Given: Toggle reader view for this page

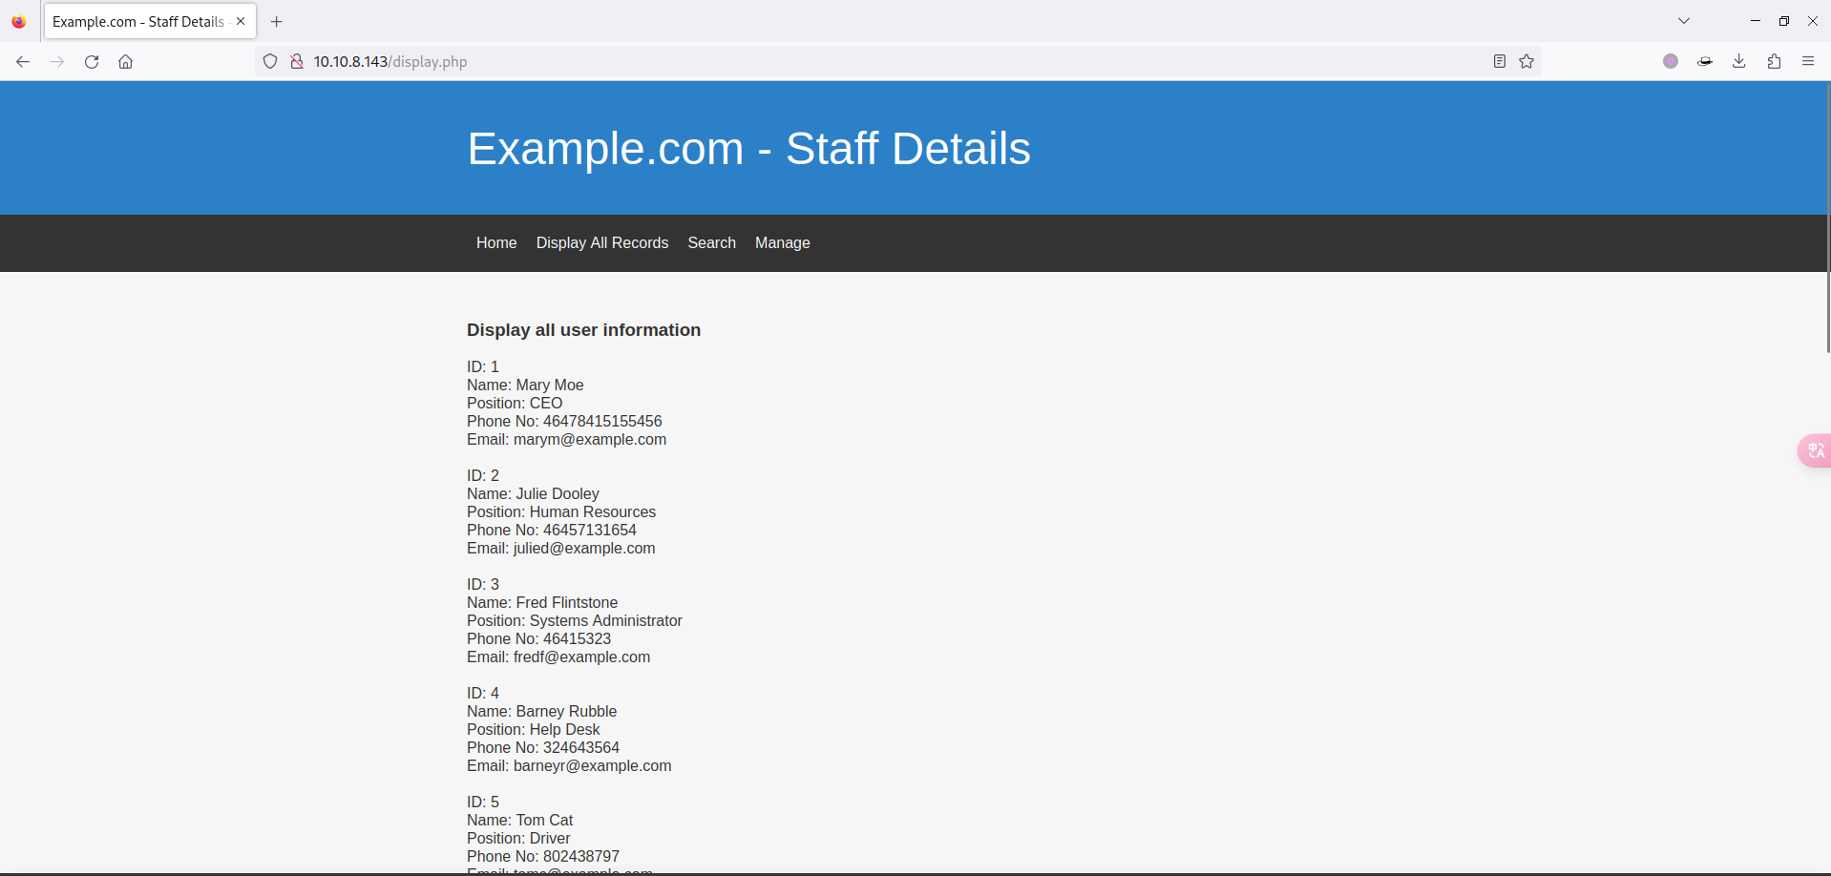Looking at the screenshot, I should [1499, 62].
